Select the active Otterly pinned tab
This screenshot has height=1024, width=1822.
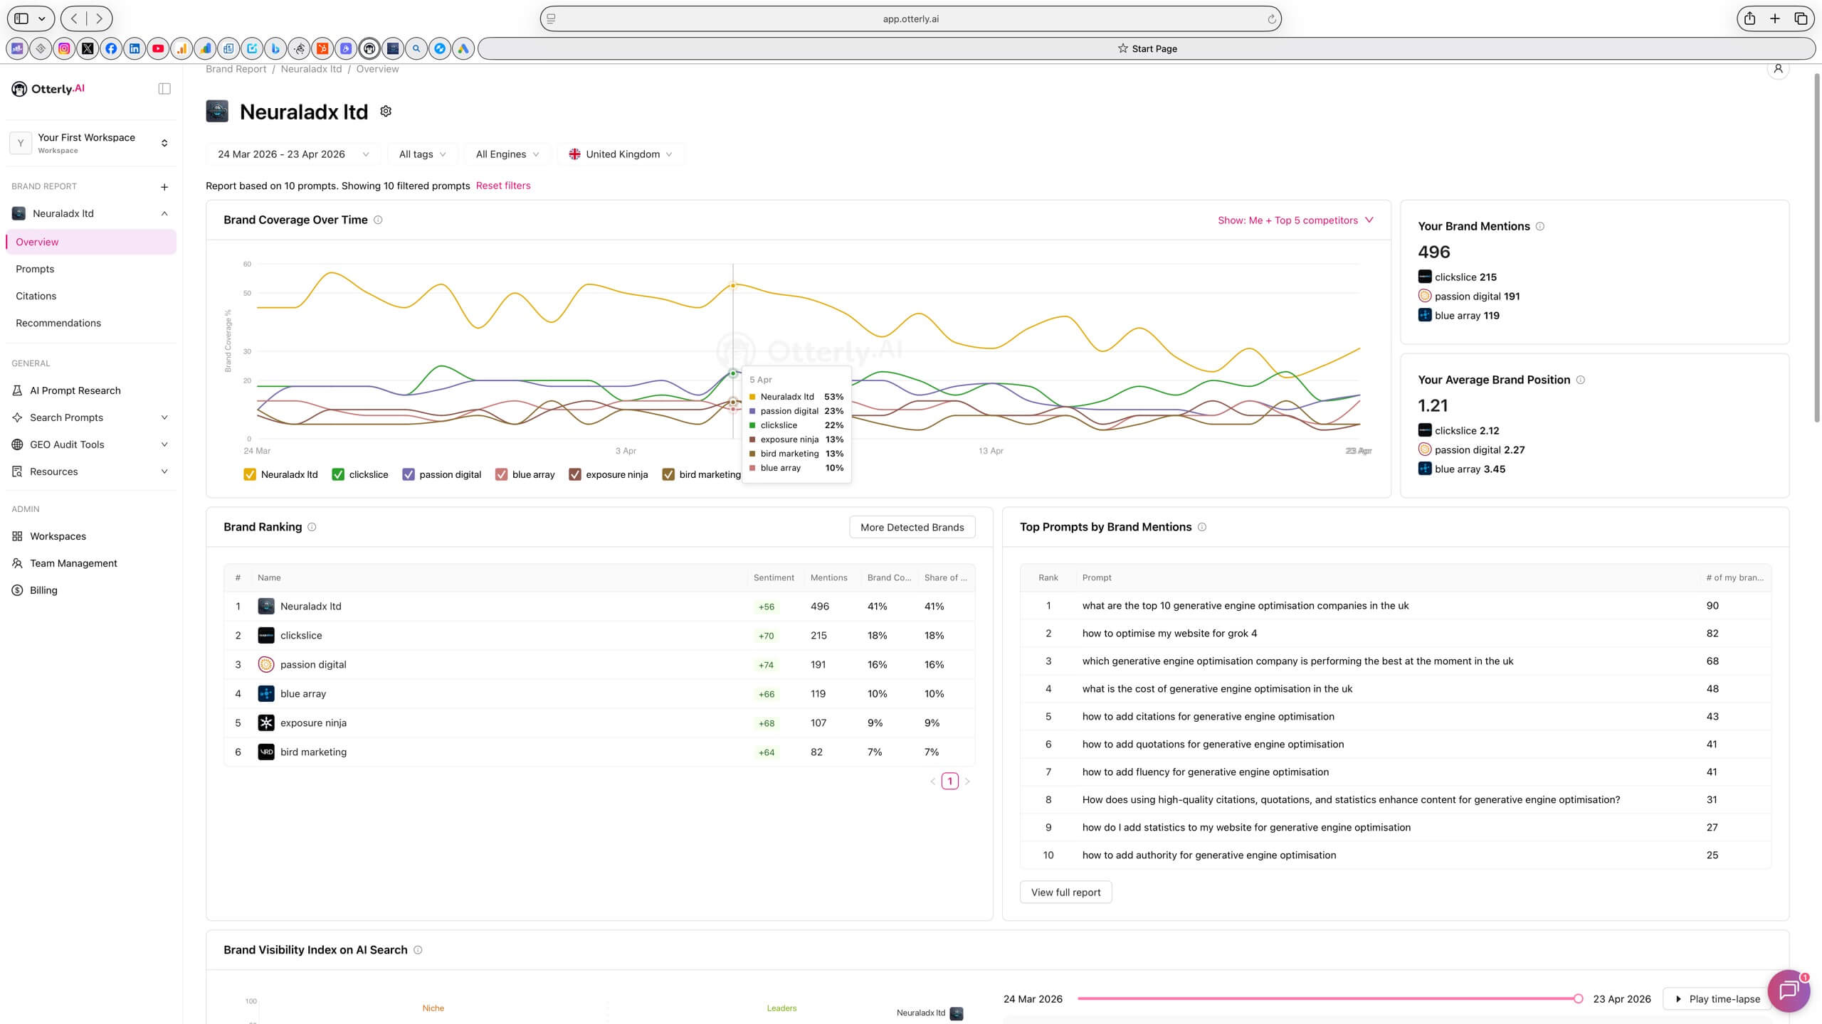369,48
